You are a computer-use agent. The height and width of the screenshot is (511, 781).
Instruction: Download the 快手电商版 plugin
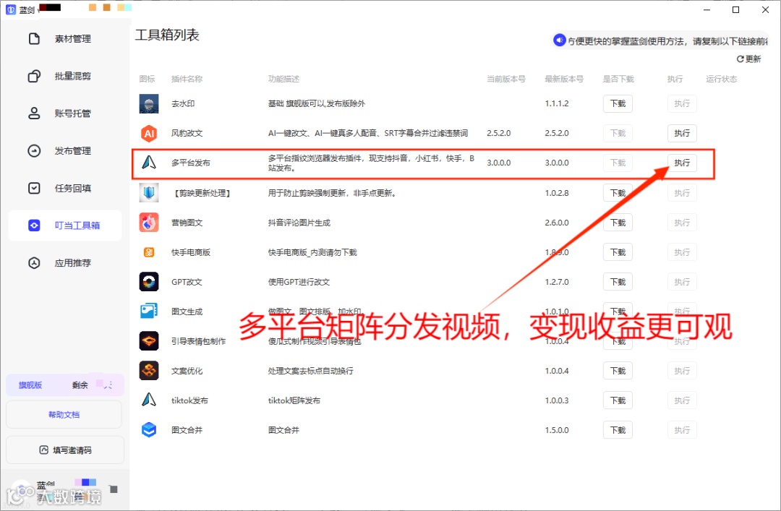pos(618,252)
